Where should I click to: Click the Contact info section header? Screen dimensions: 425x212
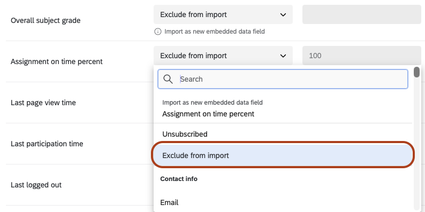coord(179,179)
